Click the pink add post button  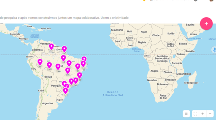pyautogui.click(x=206, y=23)
